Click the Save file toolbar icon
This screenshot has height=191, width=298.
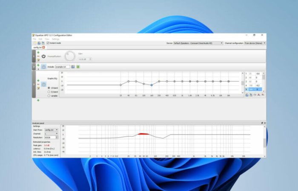[x=43, y=43]
